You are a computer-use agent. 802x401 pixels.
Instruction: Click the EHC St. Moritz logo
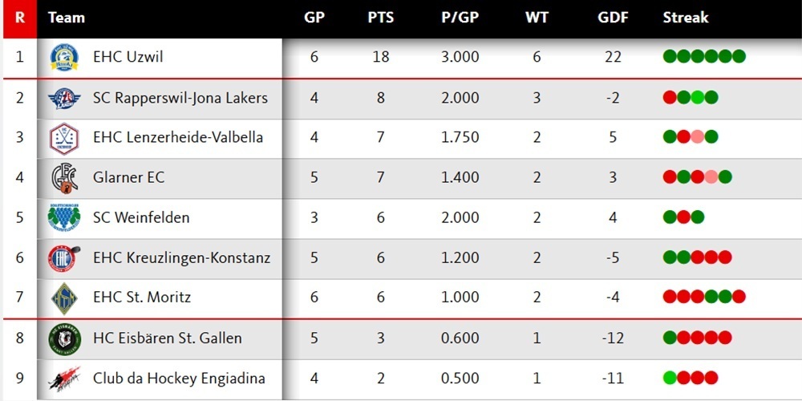(64, 298)
